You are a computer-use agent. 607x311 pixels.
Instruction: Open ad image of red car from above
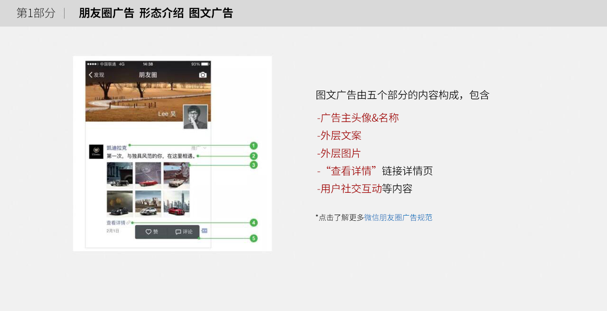click(x=148, y=176)
